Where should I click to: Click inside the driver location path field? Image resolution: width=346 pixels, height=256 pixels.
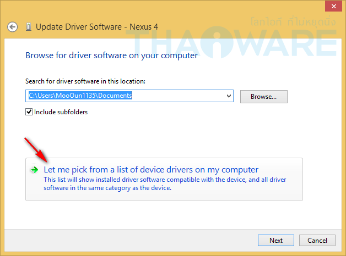(x=127, y=96)
